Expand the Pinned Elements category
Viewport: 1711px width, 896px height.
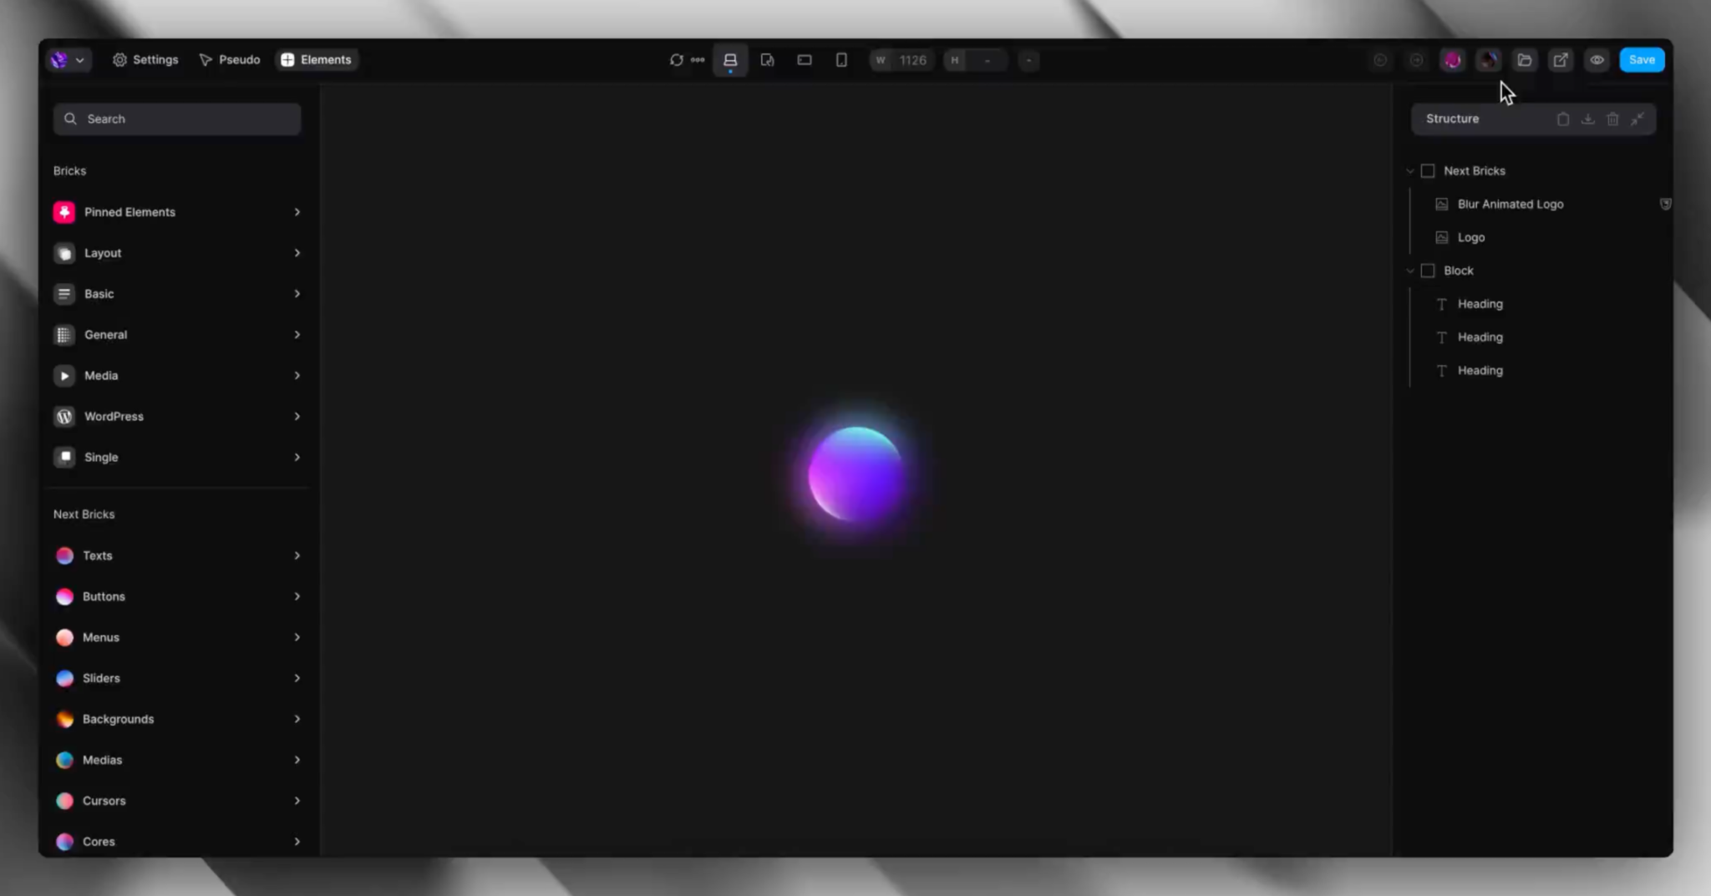tap(177, 212)
